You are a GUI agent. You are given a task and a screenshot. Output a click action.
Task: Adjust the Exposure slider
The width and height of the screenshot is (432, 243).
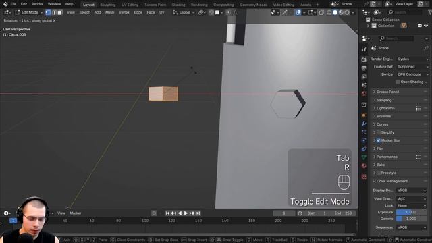click(411, 212)
